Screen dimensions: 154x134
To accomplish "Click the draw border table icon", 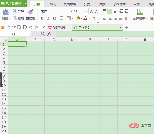I will point(69,18).
